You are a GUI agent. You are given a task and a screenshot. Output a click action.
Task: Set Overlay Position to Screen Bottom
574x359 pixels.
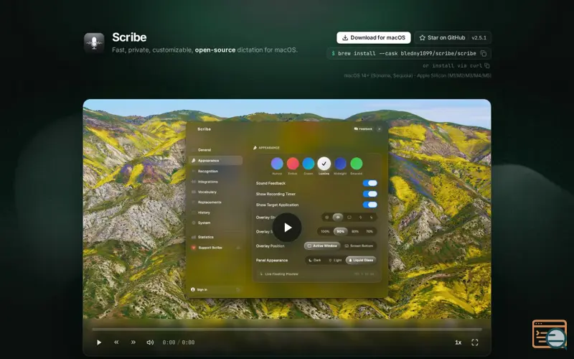(359, 246)
